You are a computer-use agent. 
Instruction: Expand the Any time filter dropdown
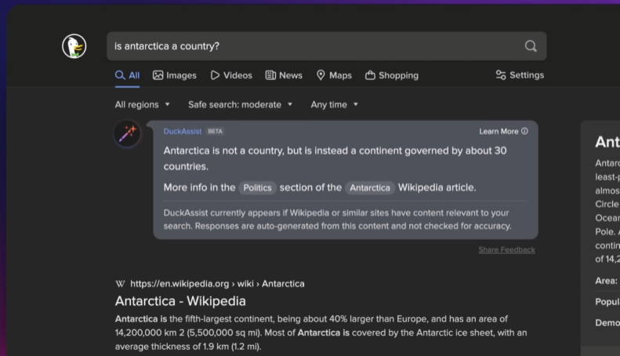pos(335,105)
